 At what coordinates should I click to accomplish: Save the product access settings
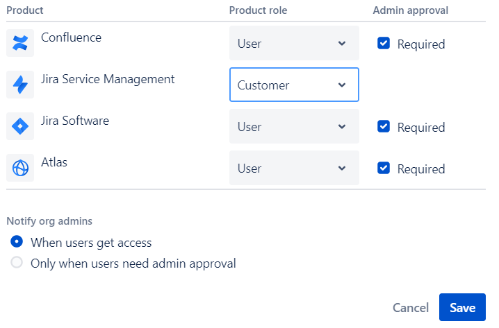[462, 307]
